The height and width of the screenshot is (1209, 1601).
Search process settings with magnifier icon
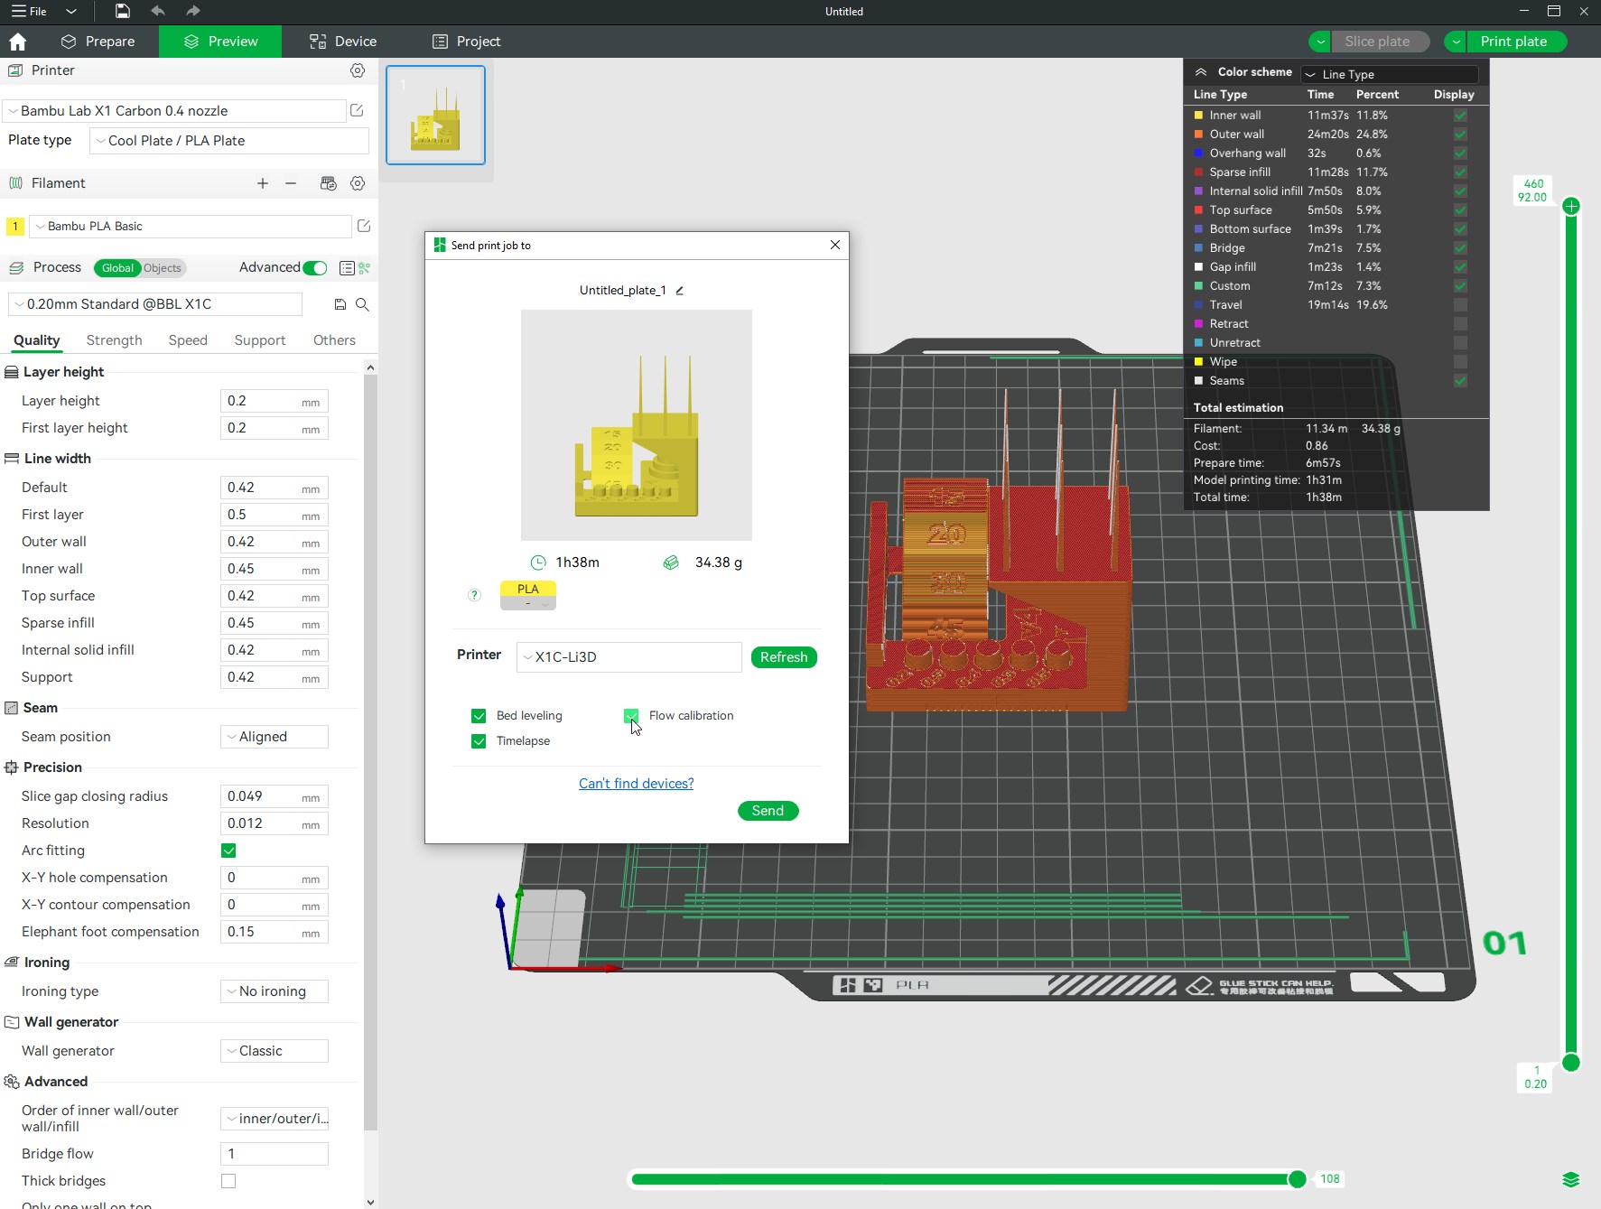coord(362,304)
